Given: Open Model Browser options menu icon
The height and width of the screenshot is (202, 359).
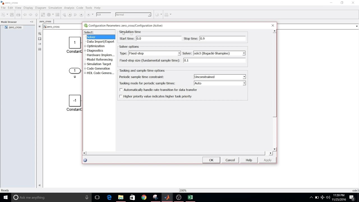Looking at the screenshot, I should [x=32, y=22].
